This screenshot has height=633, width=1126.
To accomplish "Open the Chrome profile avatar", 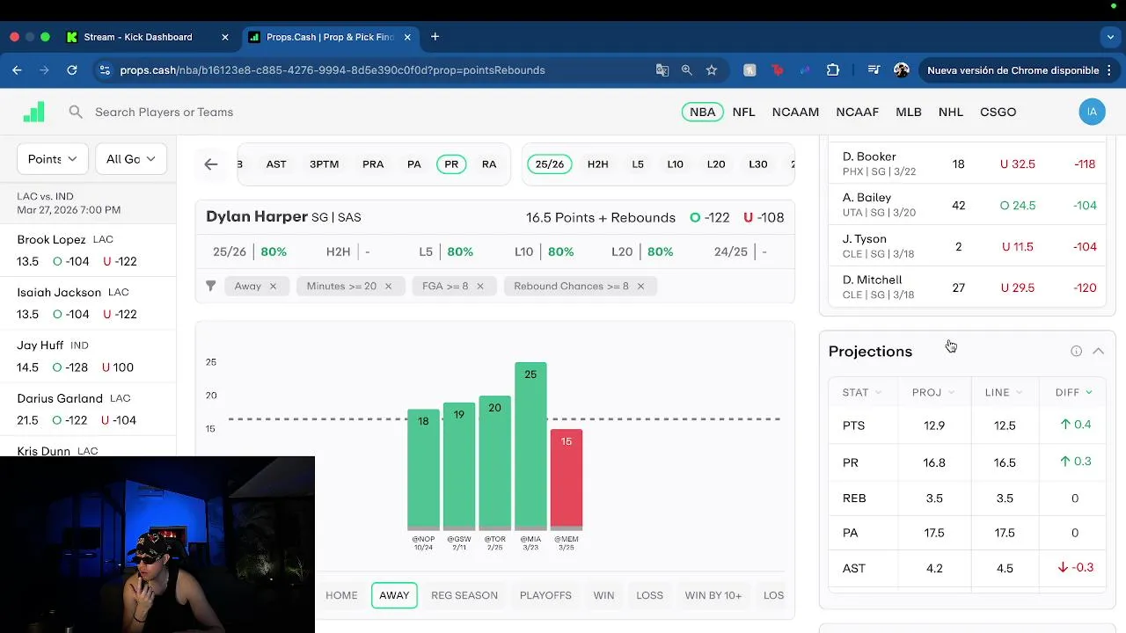I will point(902,70).
